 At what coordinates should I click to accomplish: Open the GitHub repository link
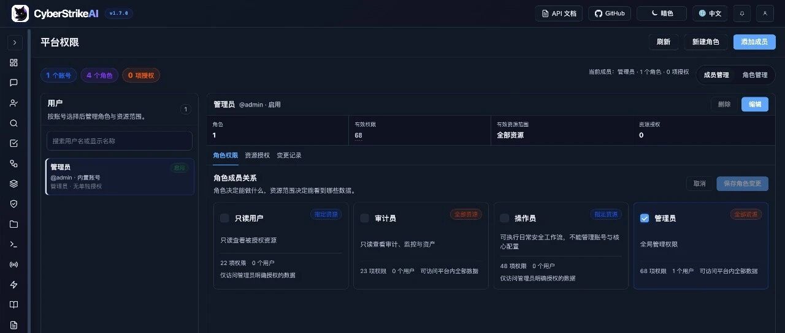pyautogui.click(x=610, y=13)
